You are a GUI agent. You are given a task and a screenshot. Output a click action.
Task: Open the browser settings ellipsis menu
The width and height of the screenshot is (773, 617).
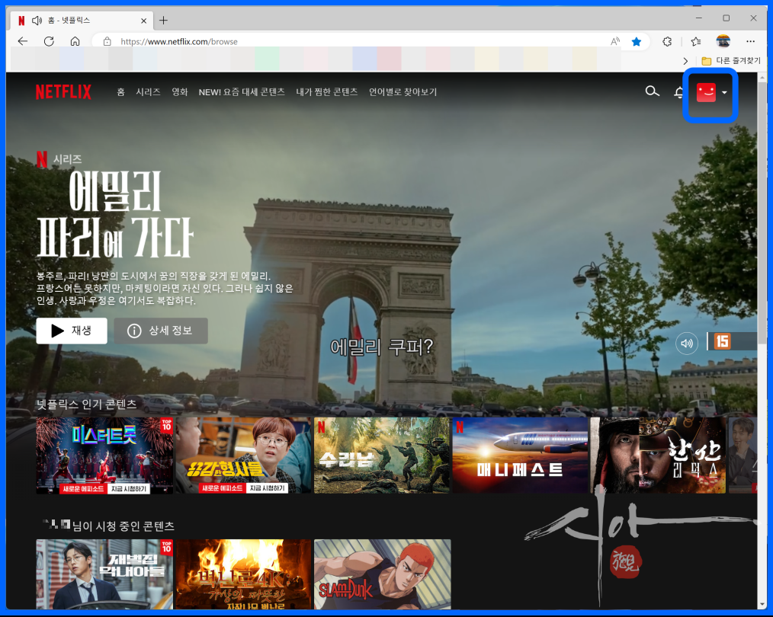point(750,41)
